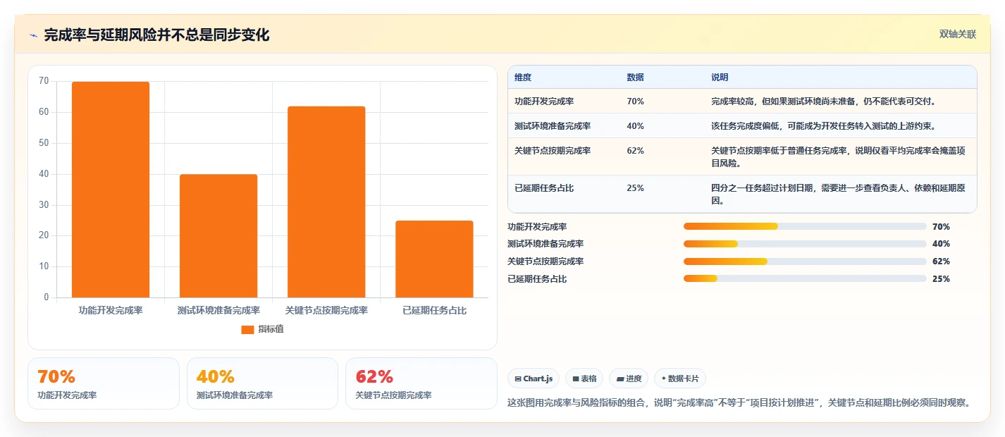Click the x-axis label 测试环境准备完成率

(x=218, y=310)
